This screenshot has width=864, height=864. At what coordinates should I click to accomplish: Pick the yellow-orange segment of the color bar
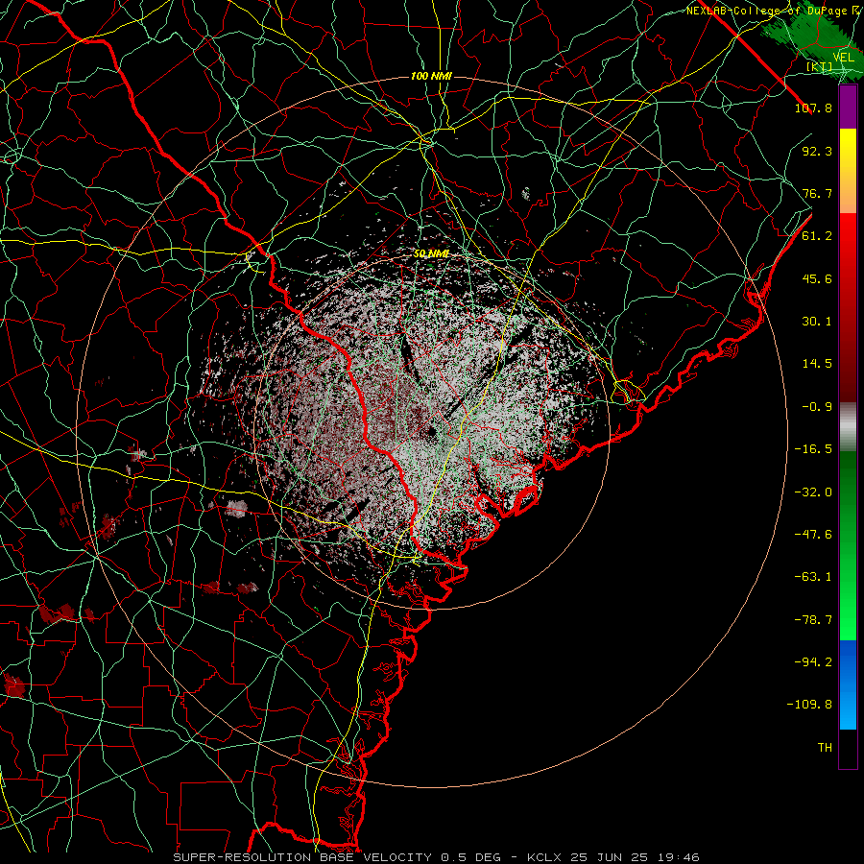(x=848, y=171)
